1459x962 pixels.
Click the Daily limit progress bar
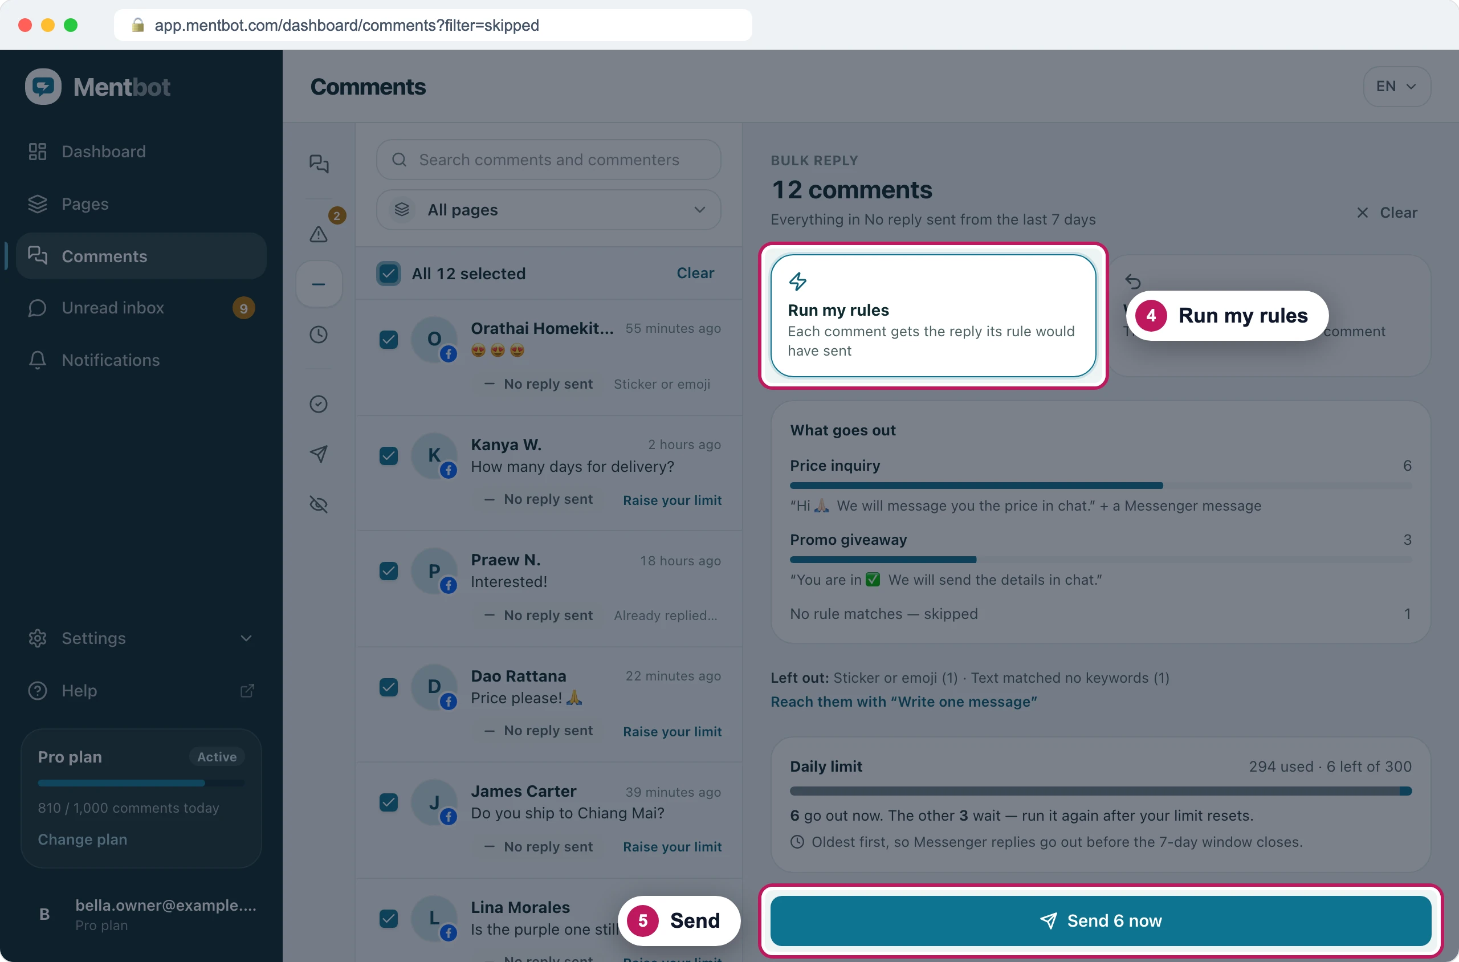click(1100, 792)
